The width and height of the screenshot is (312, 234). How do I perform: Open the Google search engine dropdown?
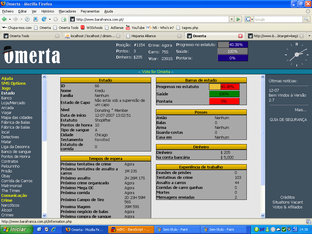(249, 19)
